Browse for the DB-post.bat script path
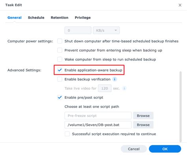The width and height of the screenshot is (187, 155). click(x=143, y=125)
